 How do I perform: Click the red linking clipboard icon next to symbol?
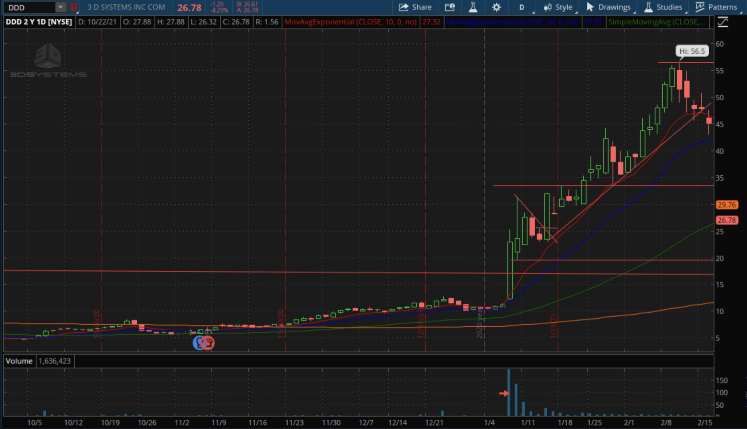point(74,7)
